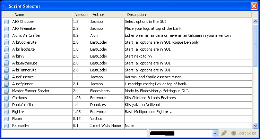
Task: Open the account dropdown arrow
Action: tap(215, 133)
